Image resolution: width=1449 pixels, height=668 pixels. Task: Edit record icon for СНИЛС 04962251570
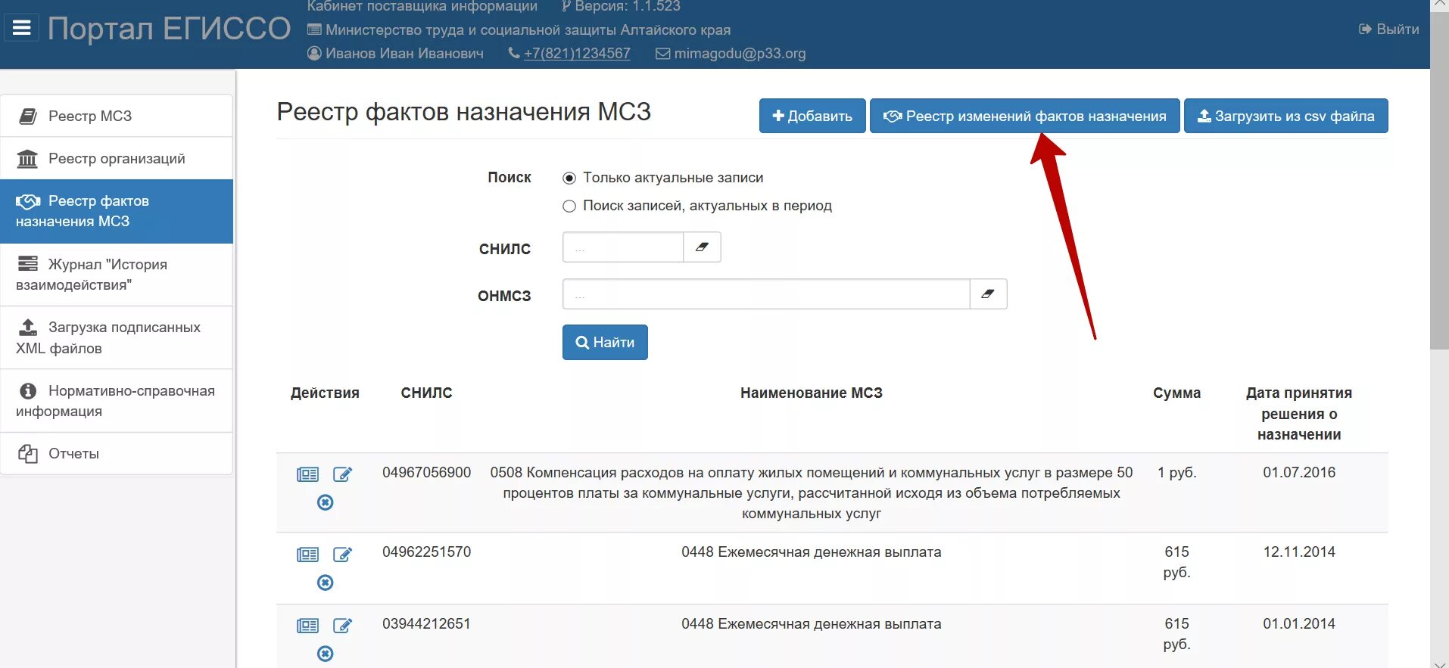pyautogui.click(x=342, y=555)
